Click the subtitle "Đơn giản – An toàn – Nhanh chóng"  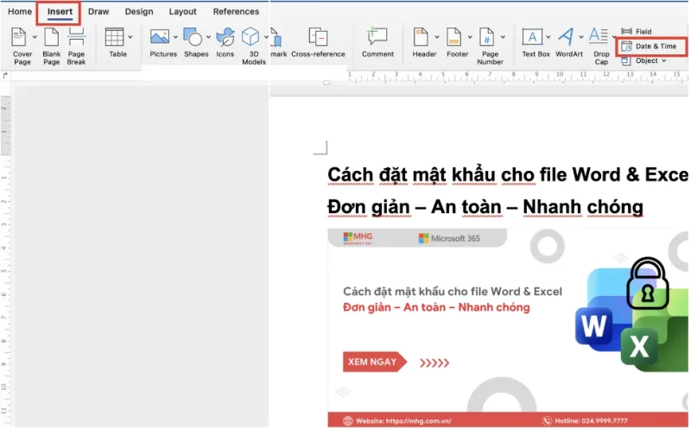pyautogui.click(x=485, y=207)
